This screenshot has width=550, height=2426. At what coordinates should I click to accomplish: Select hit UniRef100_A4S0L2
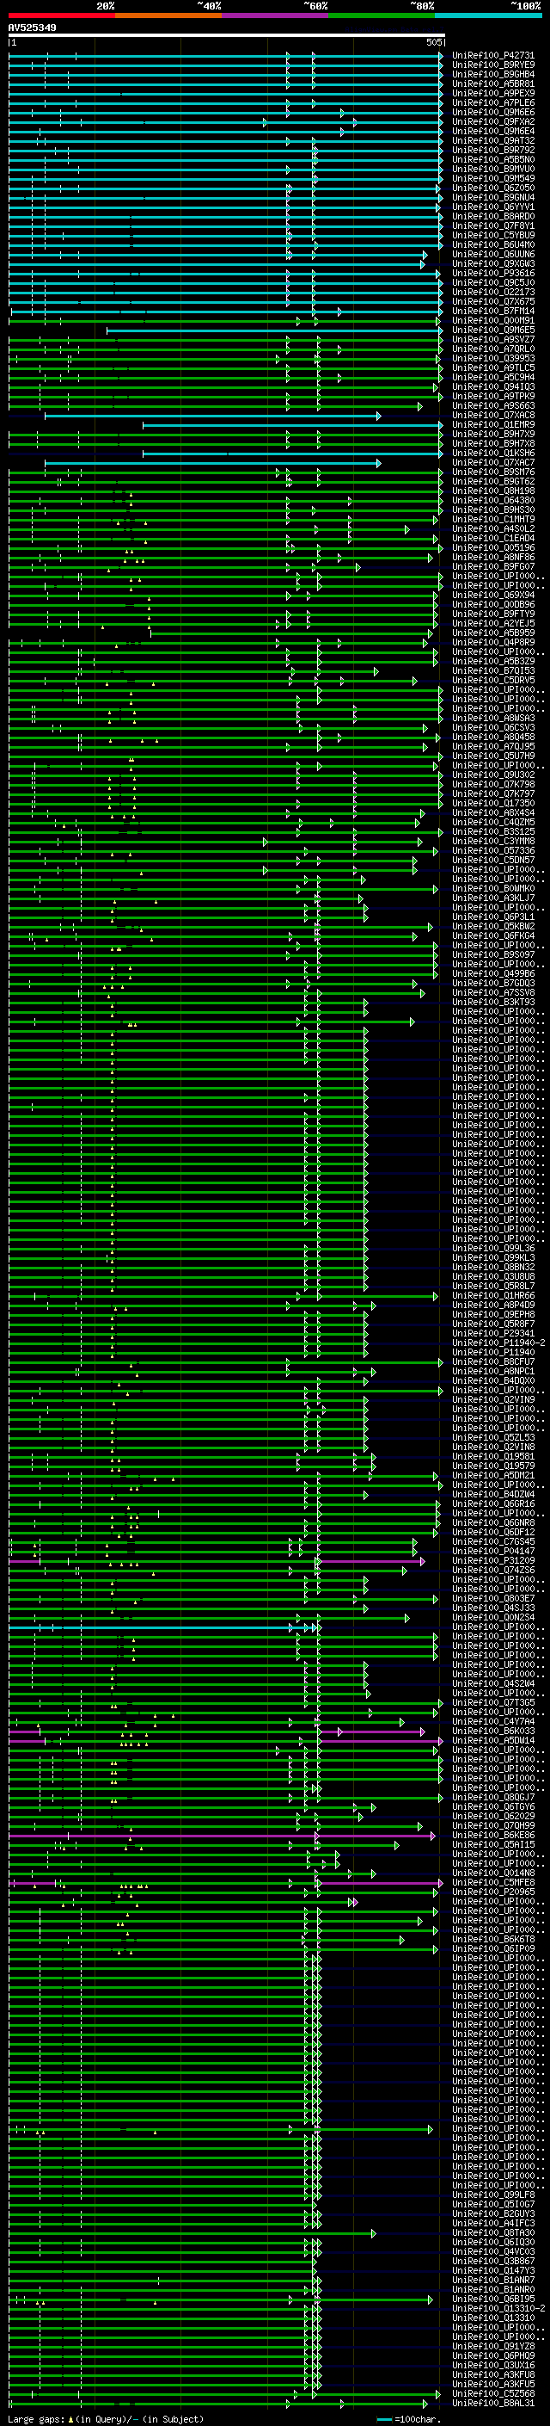[x=493, y=528]
